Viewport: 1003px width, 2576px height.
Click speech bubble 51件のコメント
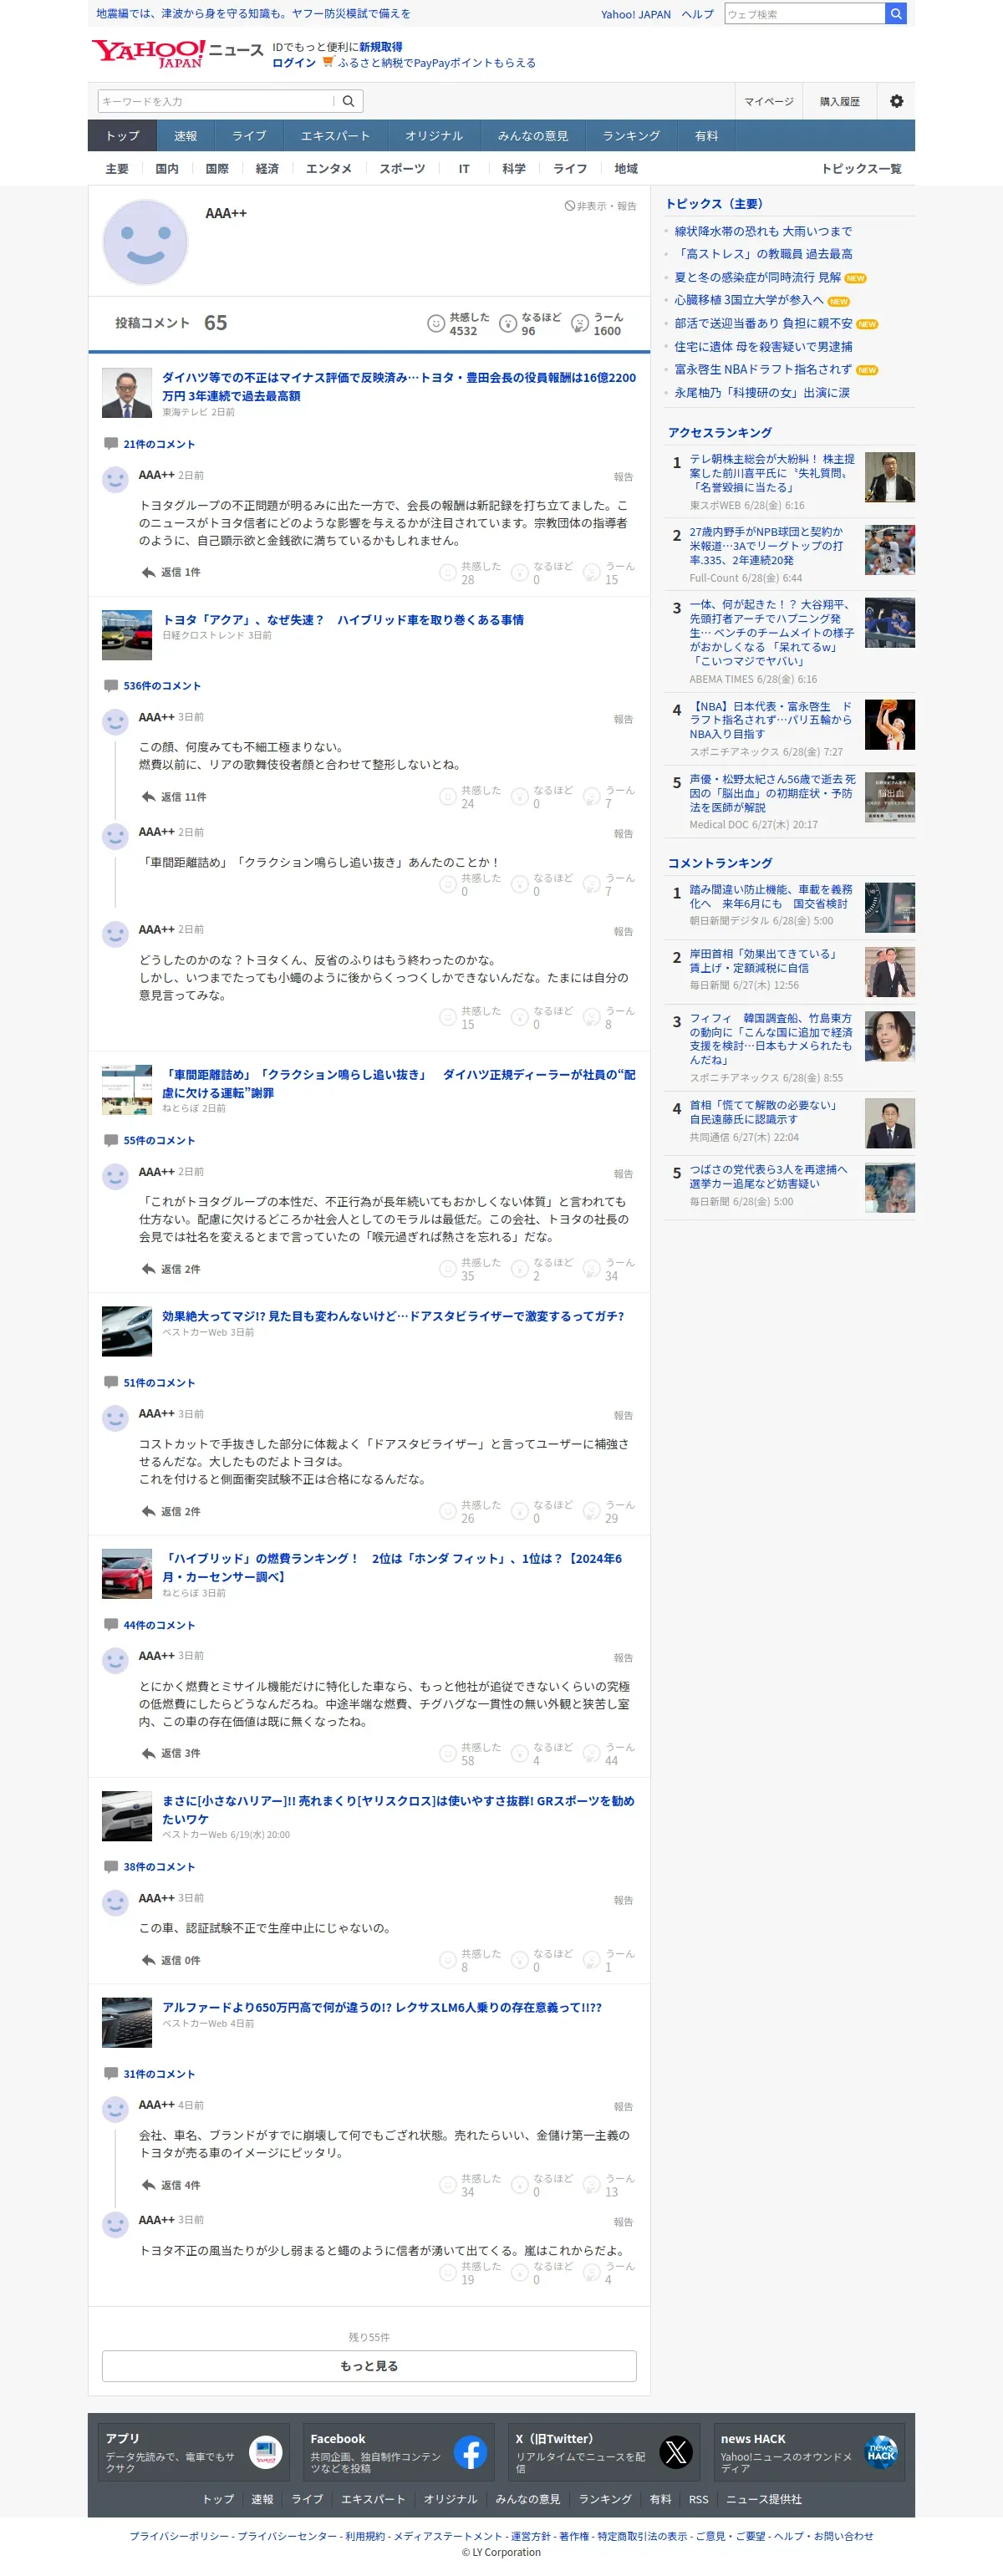coord(110,1382)
